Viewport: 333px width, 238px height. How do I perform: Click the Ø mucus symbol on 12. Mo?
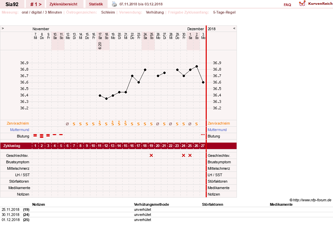(67, 124)
